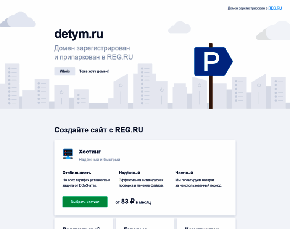
Task: Click the DDoS protection description text
Action: pyautogui.click(x=86, y=183)
